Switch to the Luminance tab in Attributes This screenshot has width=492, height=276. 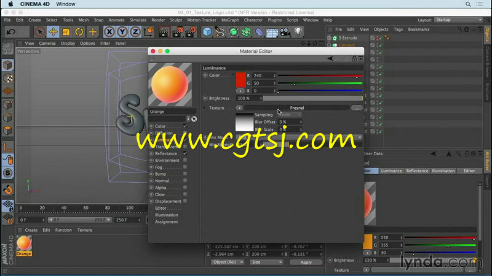[391, 171]
